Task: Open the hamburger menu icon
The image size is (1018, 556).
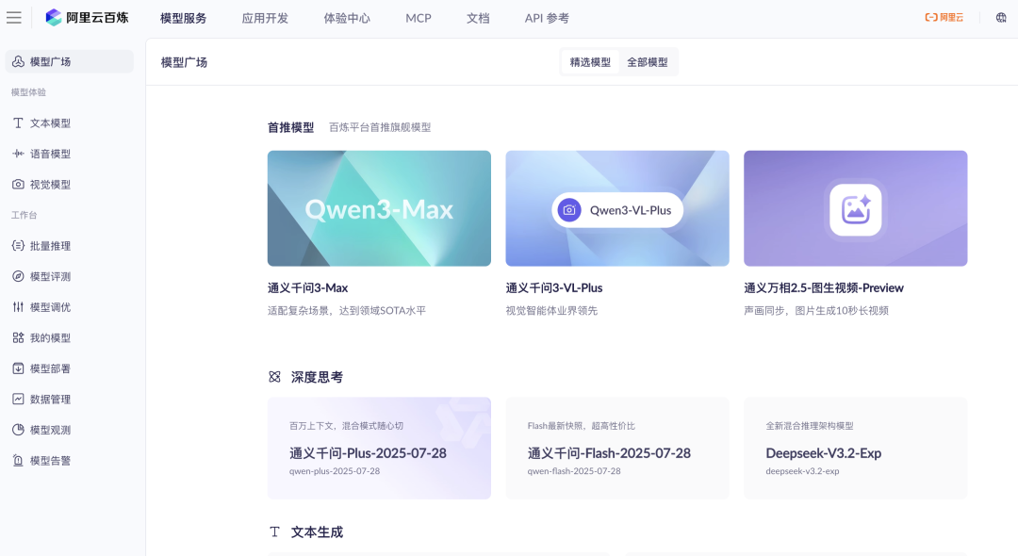Action: (13, 18)
